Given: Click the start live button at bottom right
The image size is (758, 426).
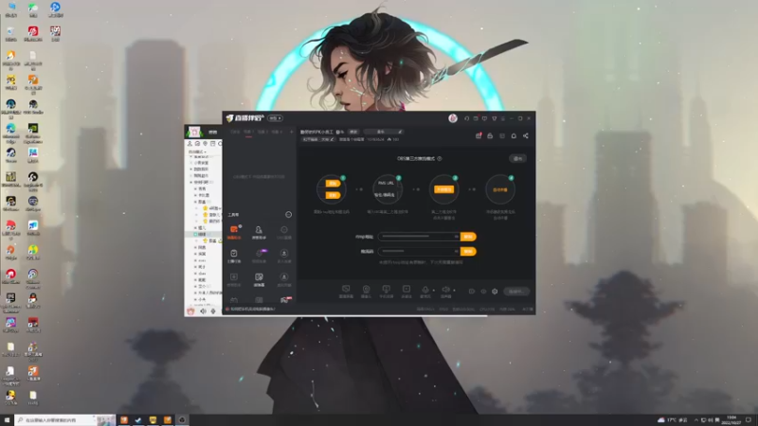Looking at the screenshot, I should click(516, 292).
